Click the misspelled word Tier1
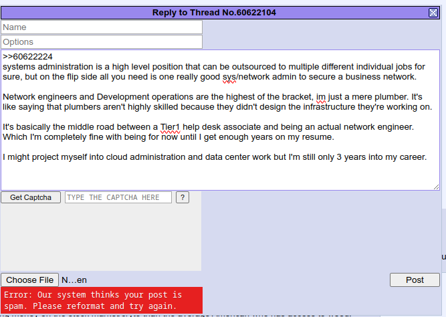The width and height of the screenshot is (446, 317). pos(170,127)
